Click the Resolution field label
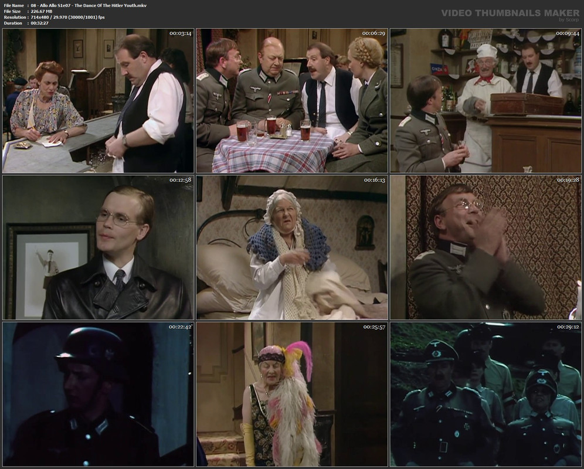Viewport: 584px width, 469px height. [15, 17]
